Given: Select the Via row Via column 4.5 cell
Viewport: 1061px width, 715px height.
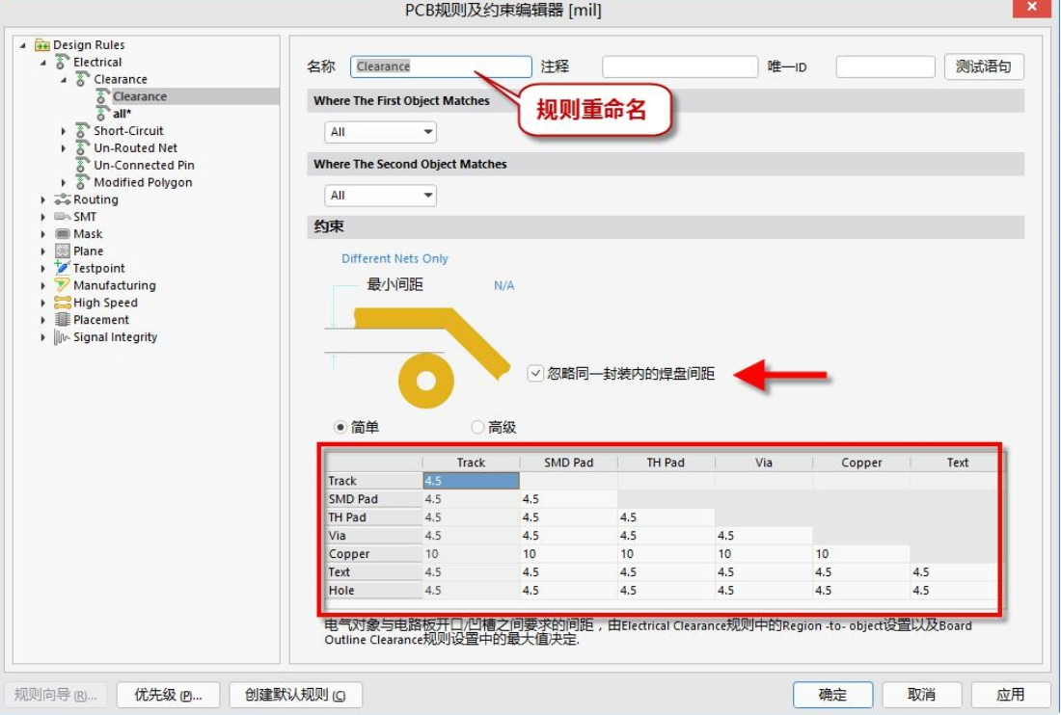Looking at the screenshot, I should [x=764, y=535].
